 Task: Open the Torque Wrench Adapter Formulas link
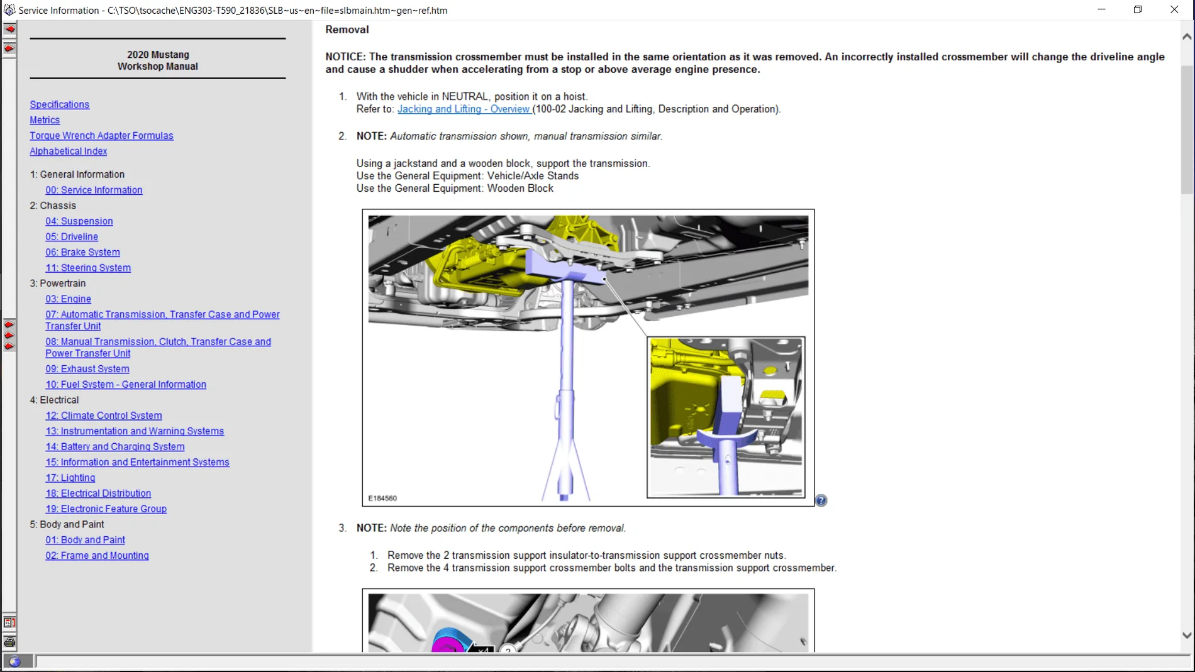click(101, 135)
